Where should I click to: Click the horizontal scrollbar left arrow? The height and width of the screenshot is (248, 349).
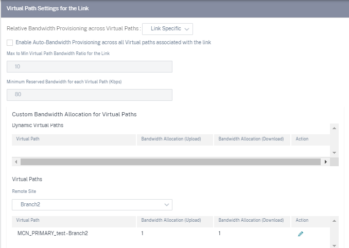coord(16,162)
